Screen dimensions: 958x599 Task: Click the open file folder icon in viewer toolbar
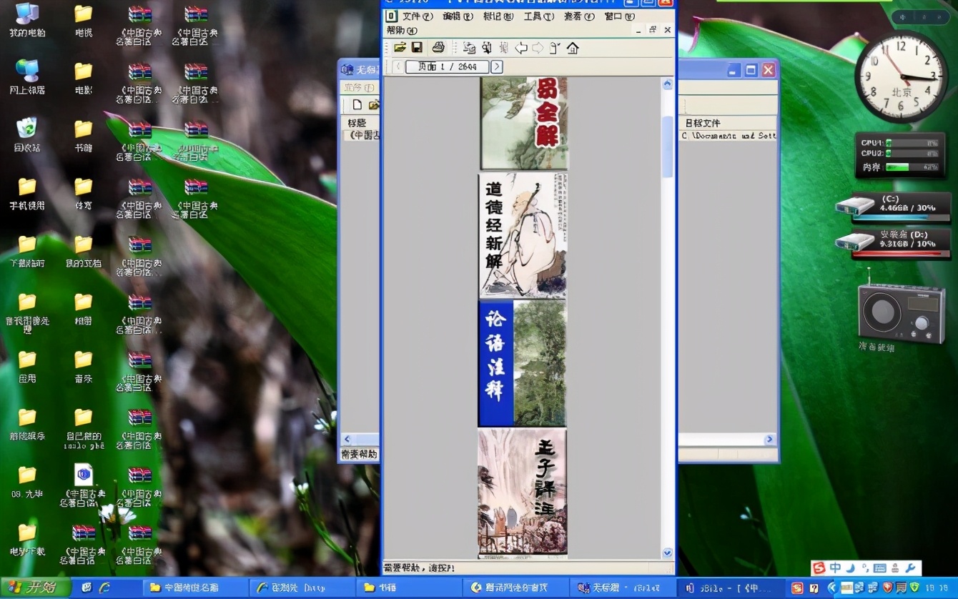pos(400,48)
